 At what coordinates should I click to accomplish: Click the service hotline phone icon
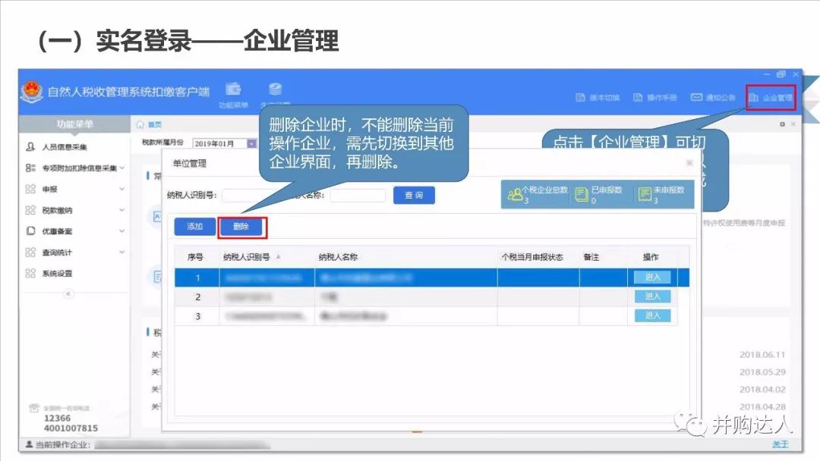34,408
